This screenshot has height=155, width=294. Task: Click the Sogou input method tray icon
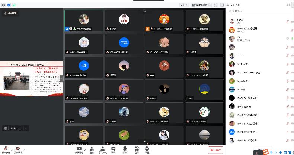(266, 152)
